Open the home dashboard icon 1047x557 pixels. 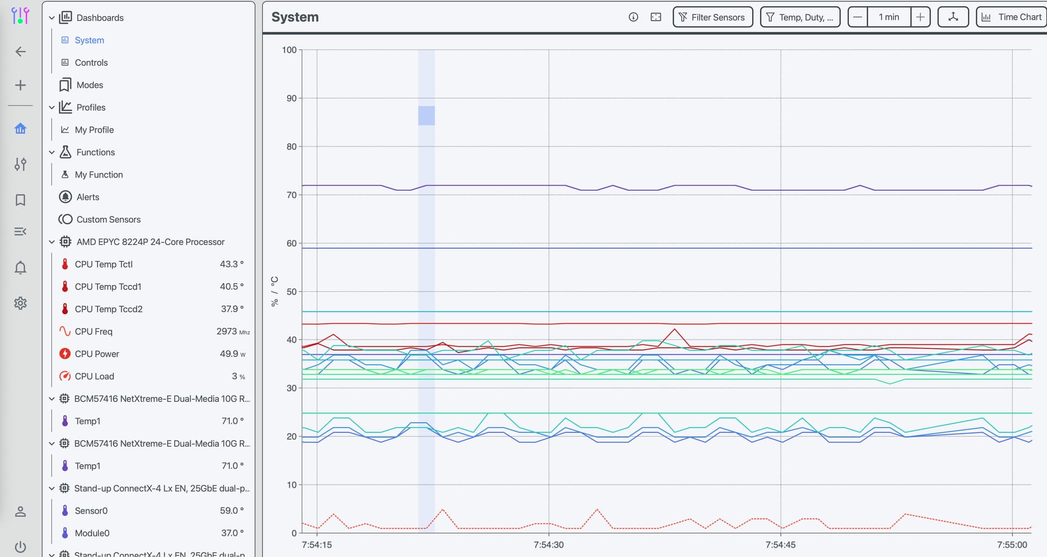[20, 129]
